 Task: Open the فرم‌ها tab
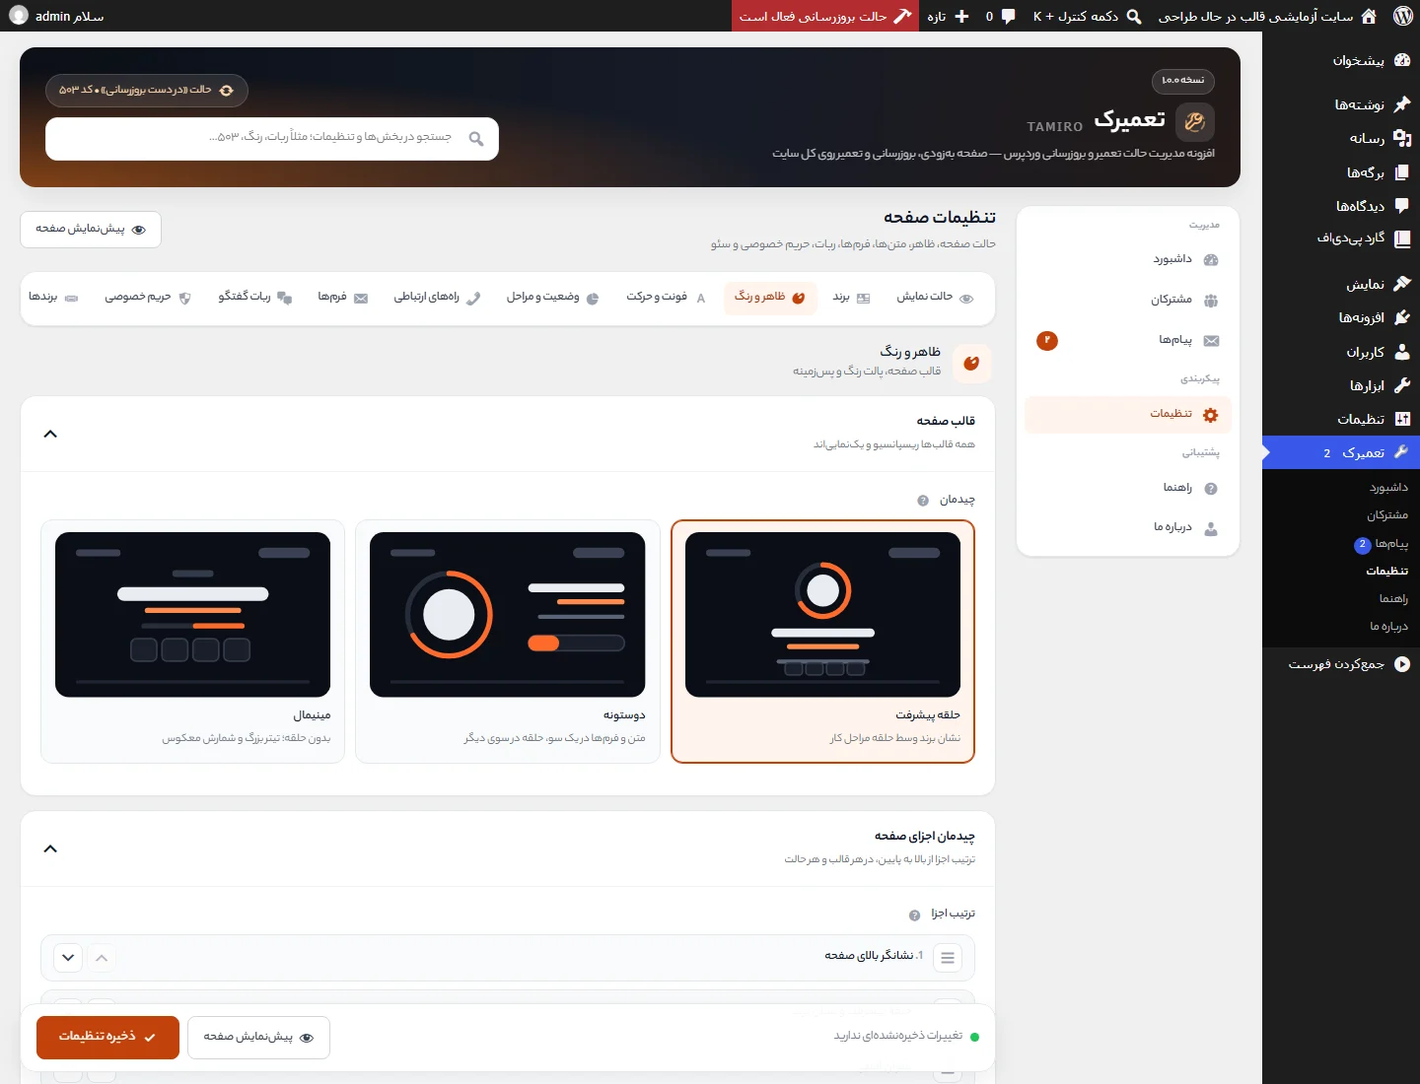coord(342,298)
